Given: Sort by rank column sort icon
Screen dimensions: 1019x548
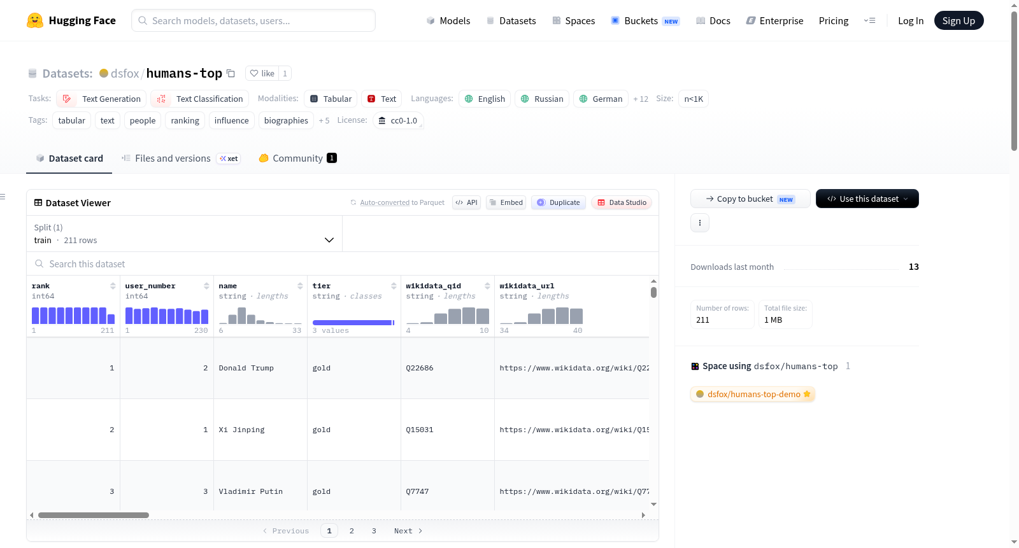Looking at the screenshot, I should 113,286.
